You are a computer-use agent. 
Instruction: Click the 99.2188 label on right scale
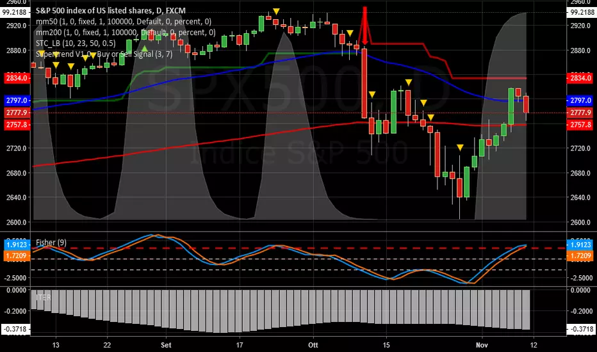click(x=580, y=12)
